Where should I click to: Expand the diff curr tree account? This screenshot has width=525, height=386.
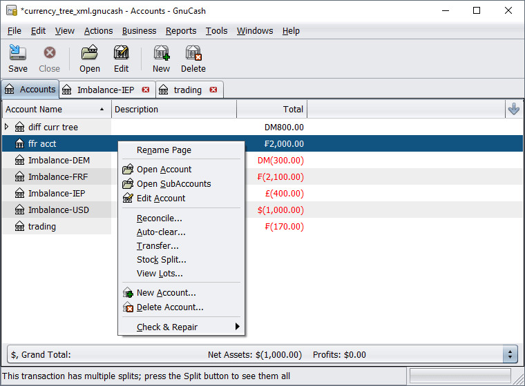(7, 127)
